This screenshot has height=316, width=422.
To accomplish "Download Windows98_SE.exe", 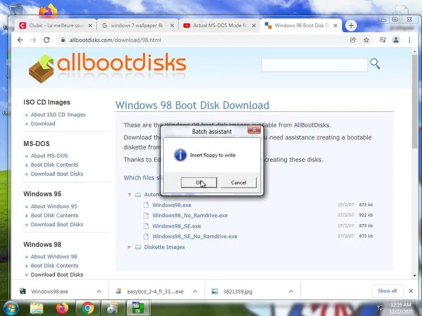I will (176, 226).
